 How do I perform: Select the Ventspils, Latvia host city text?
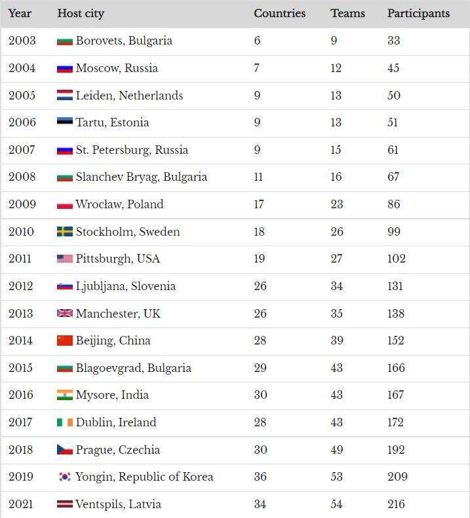119,504
